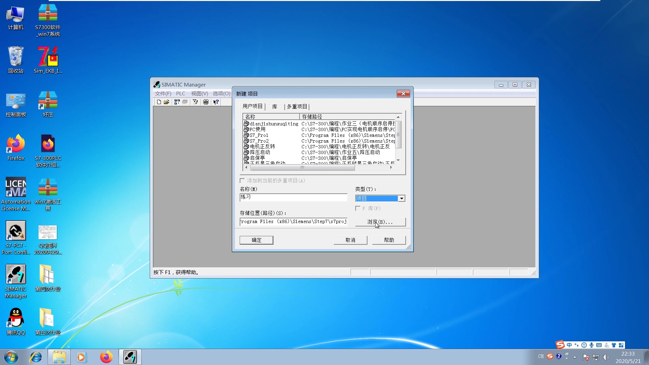Click the 帮助 button

point(389,240)
